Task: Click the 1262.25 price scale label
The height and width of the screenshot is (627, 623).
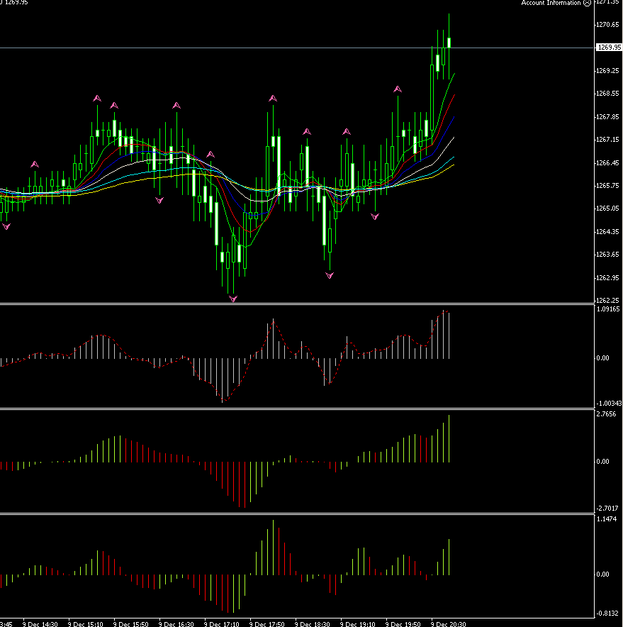Action: tap(608, 300)
